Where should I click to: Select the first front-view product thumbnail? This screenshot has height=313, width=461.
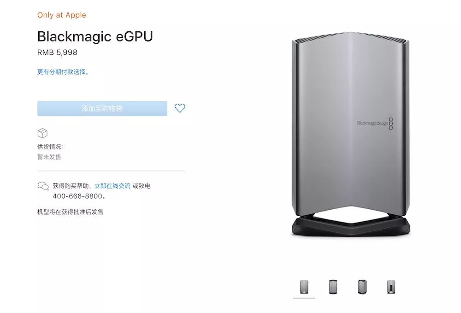304,287
